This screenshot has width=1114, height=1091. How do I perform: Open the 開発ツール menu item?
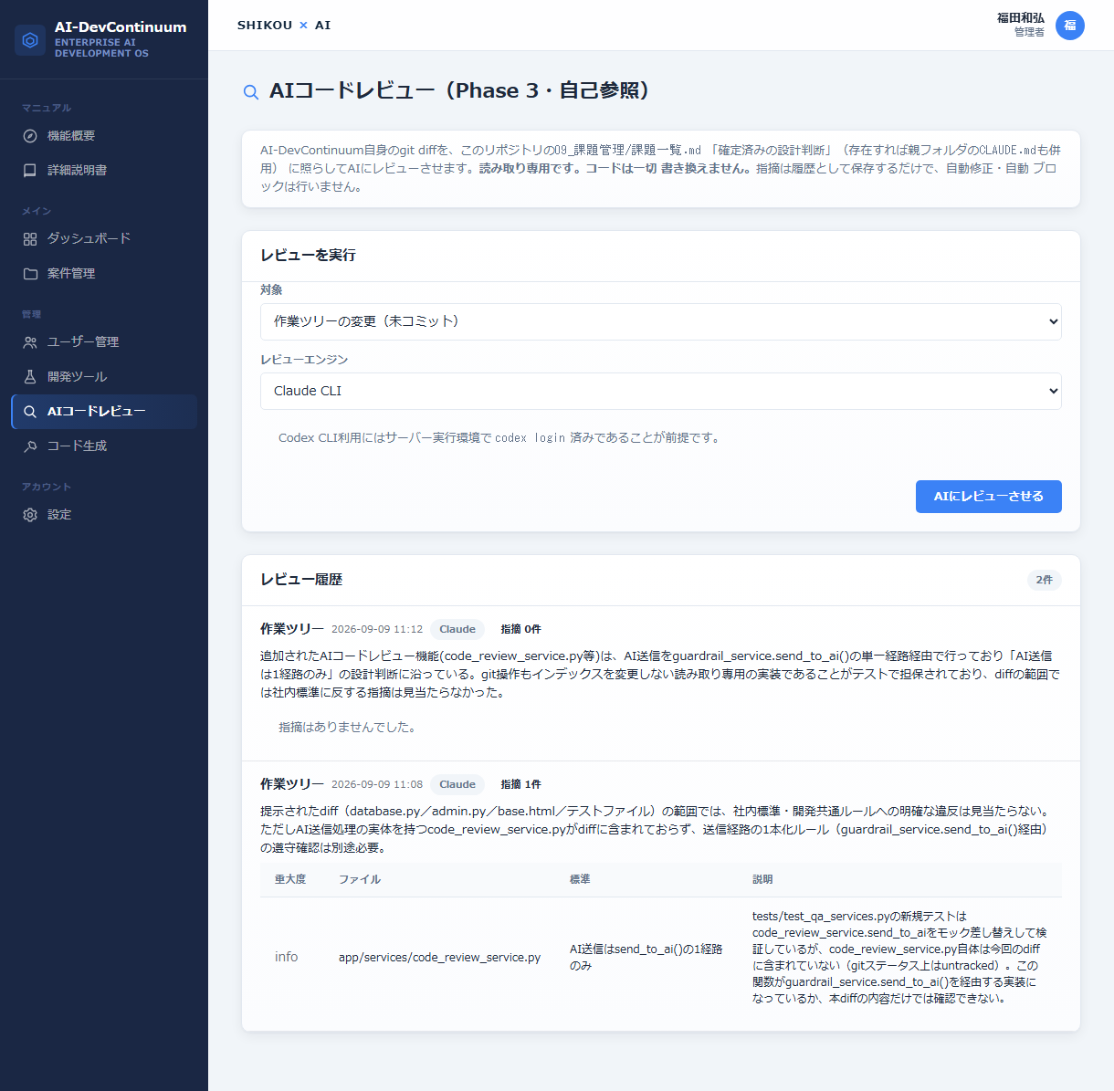point(104,377)
